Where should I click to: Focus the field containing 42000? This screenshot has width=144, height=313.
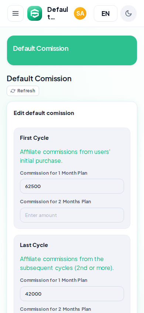(72, 294)
